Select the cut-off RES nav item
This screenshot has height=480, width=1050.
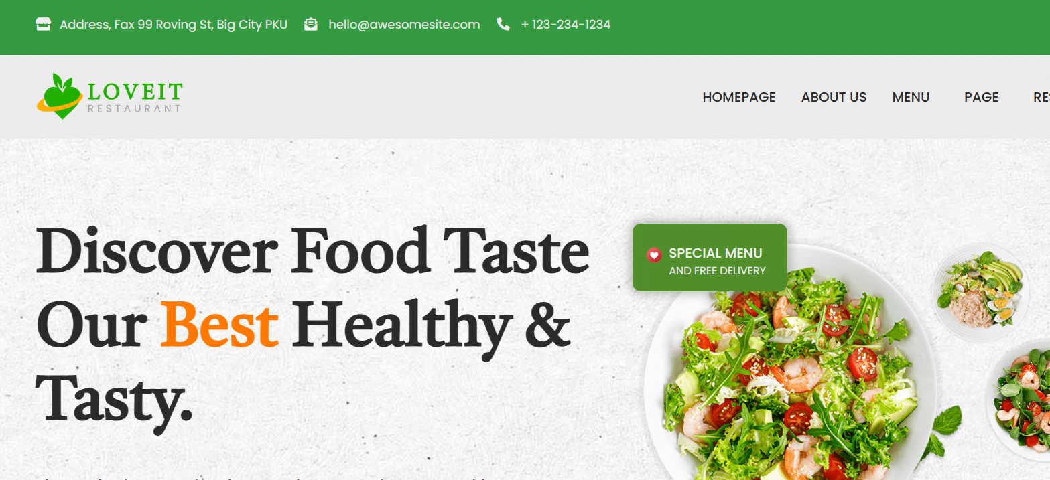[1041, 97]
